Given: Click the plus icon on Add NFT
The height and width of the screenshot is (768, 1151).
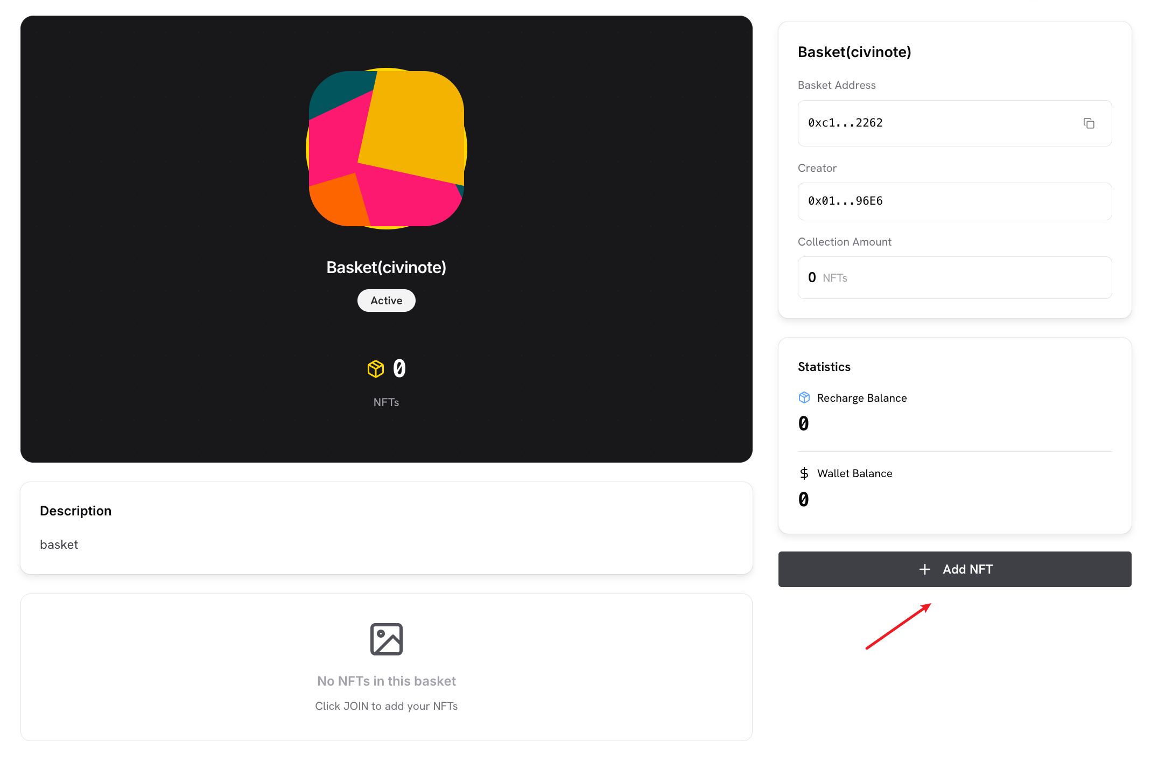Looking at the screenshot, I should click(x=924, y=569).
